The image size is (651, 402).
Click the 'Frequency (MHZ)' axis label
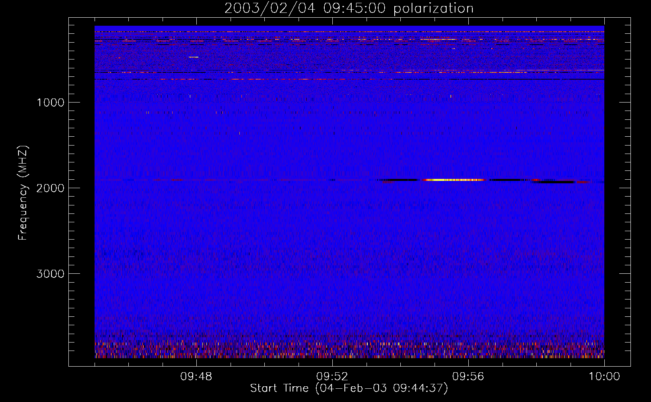click(x=23, y=193)
